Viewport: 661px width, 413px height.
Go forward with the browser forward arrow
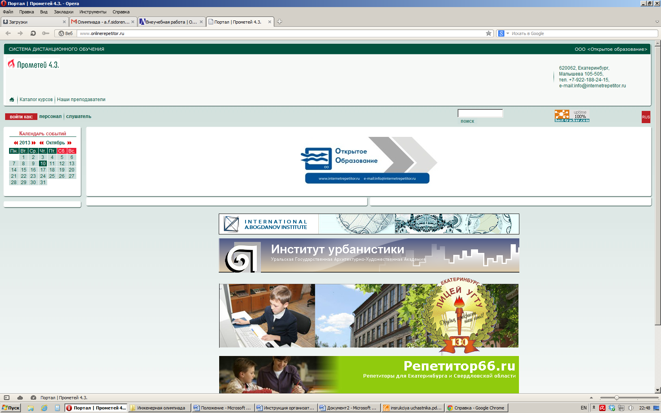click(x=20, y=33)
